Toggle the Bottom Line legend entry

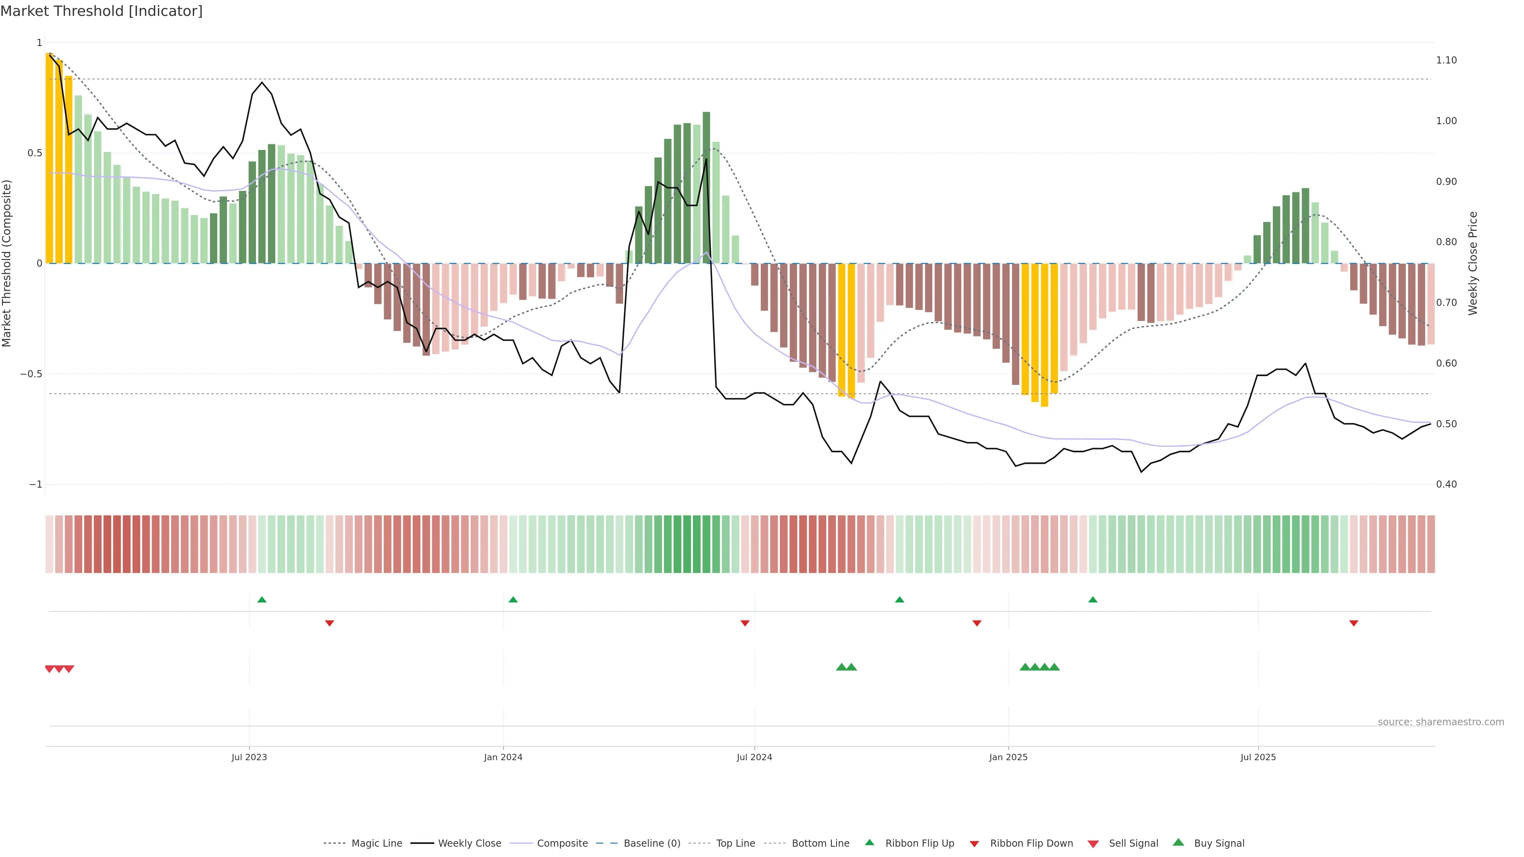(x=820, y=844)
